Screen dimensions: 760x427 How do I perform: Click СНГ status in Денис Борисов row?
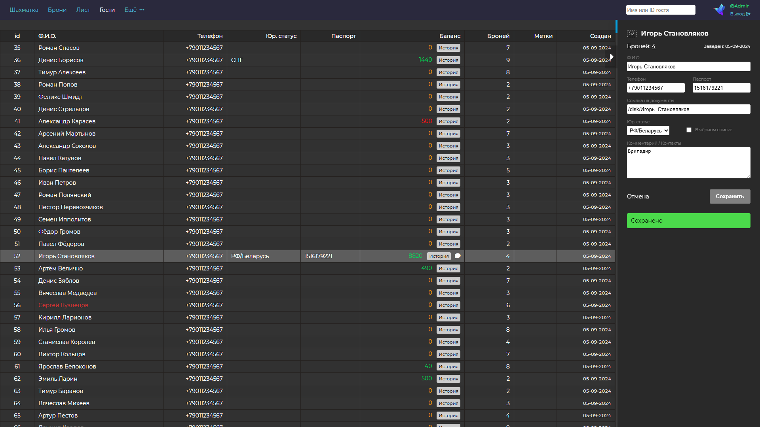click(237, 60)
